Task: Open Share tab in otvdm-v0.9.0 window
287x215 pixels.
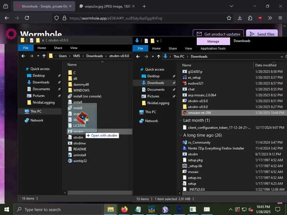Action: [x=58, y=48]
